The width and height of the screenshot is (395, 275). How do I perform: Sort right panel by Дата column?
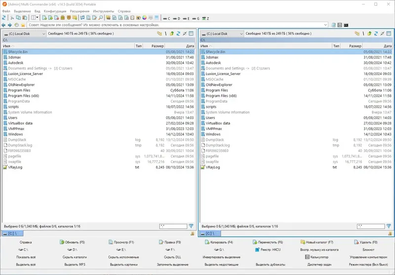377,46
